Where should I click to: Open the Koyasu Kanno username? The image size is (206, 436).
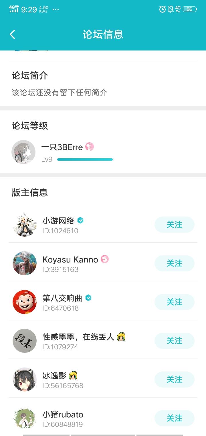coord(70,260)
